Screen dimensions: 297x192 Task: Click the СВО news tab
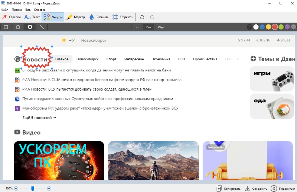(182, 59)
